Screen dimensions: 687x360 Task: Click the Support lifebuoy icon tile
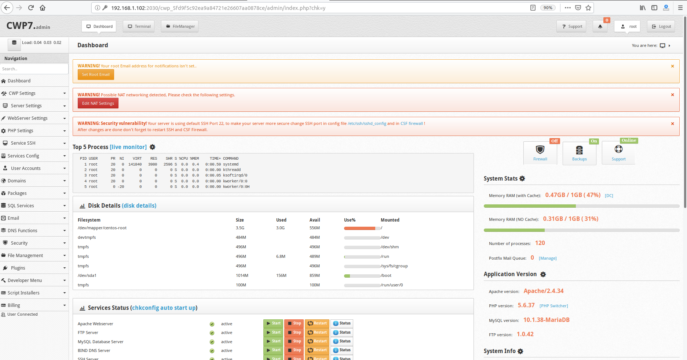click(618, 149)
